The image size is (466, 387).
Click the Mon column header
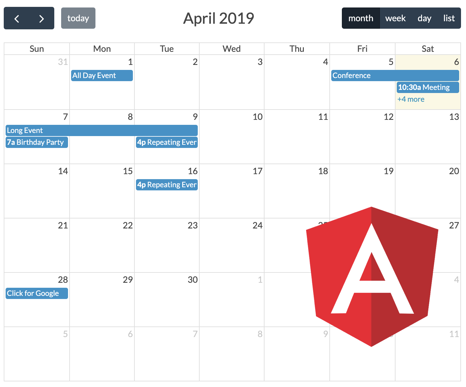click(x=102, y=49)
